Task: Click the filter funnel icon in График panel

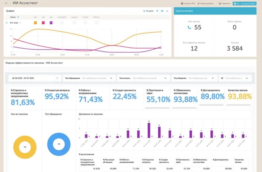Action: tap(157, 11)
